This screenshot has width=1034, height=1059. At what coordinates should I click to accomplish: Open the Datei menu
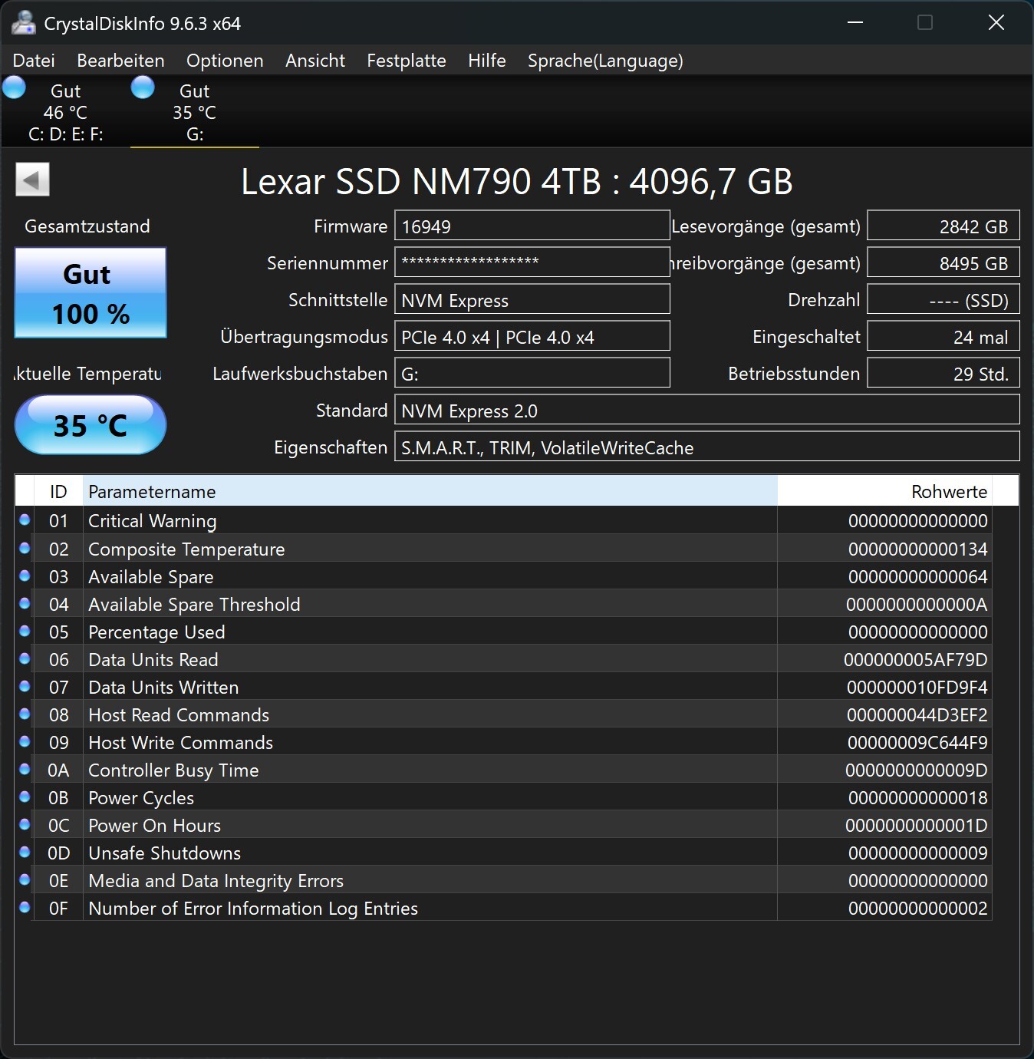click(x=34, y=61)
